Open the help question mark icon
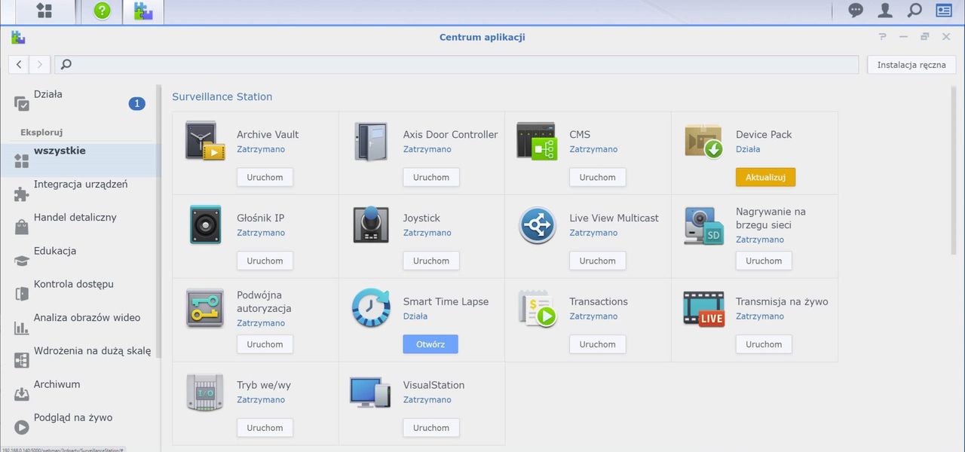 [102, 11]
